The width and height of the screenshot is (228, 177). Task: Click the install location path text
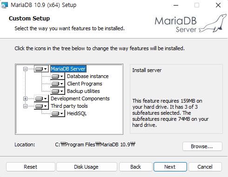[x=95, y=144]
